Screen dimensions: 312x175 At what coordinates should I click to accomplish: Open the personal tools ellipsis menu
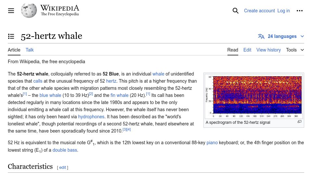299,11
